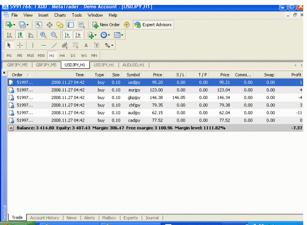
Task: Expand the indicators dropdown arrow
Action: point(96,35)
